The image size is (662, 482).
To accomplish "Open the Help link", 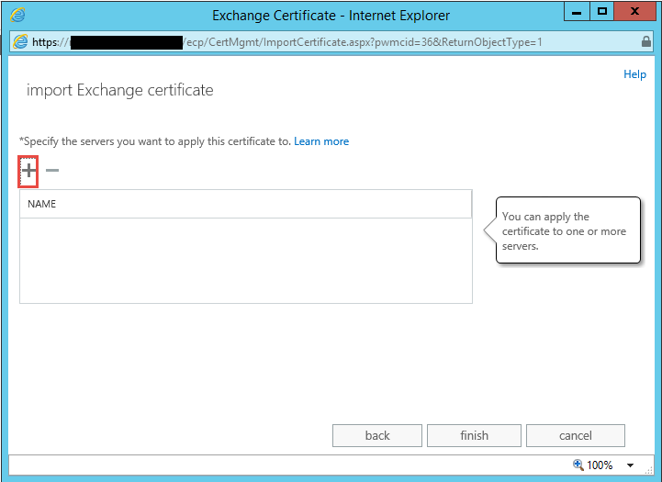I will tap(634, 74).
